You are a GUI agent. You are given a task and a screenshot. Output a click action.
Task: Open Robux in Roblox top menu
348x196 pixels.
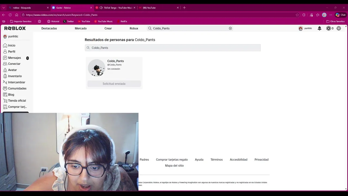tap(134, 28)
